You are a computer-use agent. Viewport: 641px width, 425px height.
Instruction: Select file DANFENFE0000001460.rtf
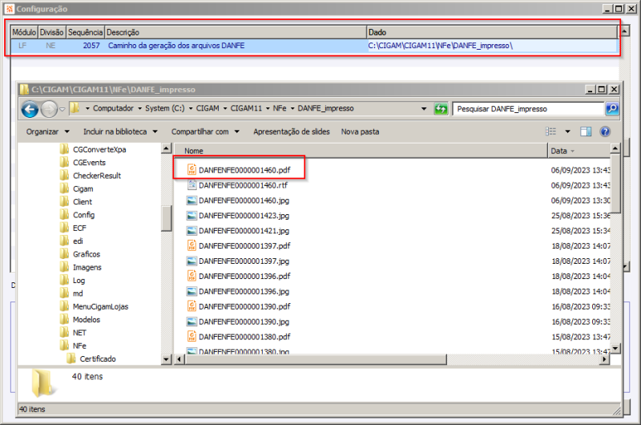[237, 185]
